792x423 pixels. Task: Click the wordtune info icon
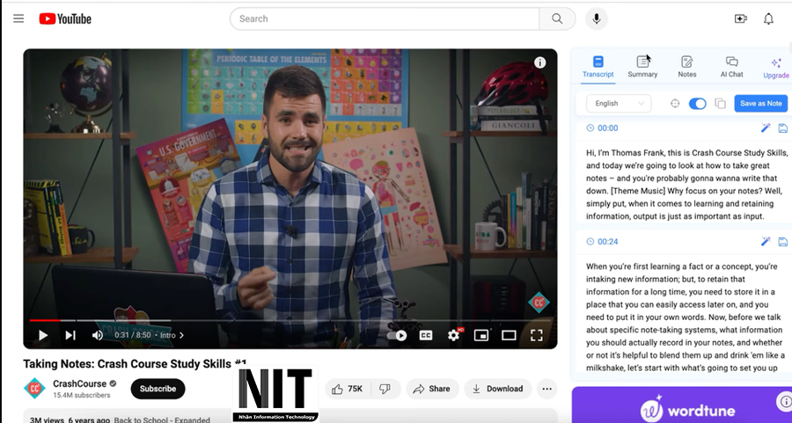pos(784,402)
